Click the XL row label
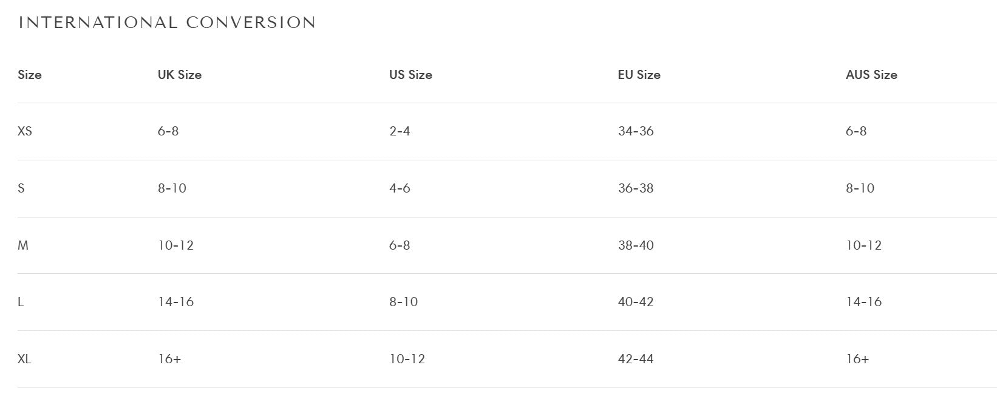Image resolution: width=997 pixels, height=410 pixels. [x=24, y=359]
